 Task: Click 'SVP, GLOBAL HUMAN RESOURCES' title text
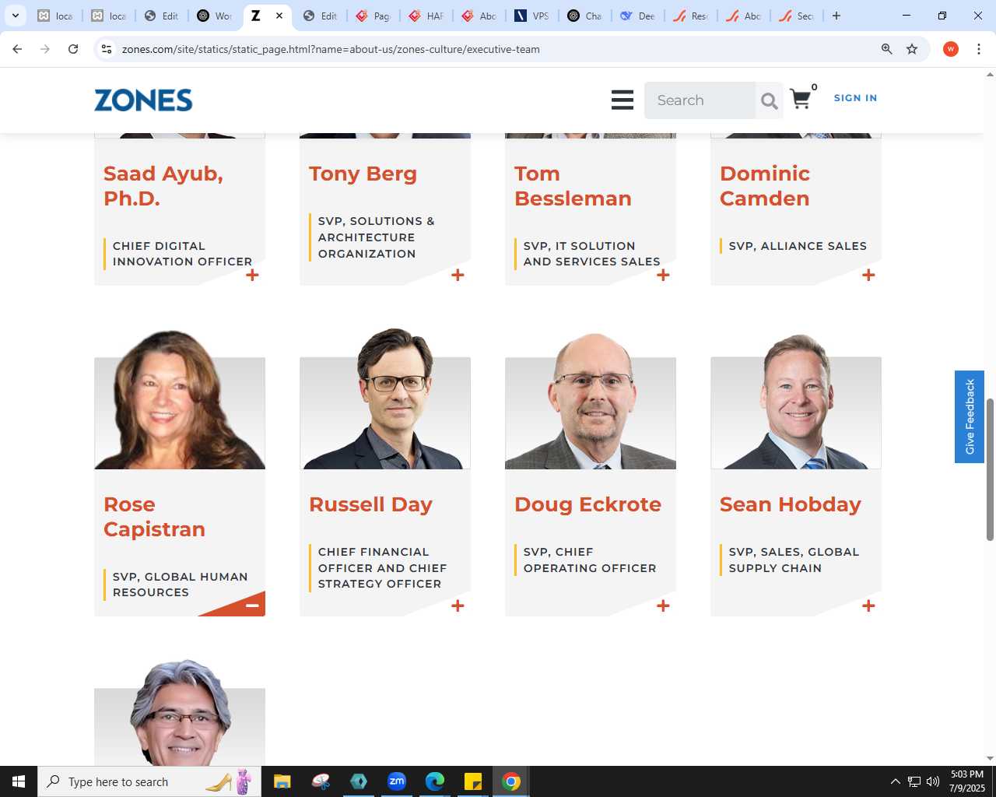[x=180, y=585]
